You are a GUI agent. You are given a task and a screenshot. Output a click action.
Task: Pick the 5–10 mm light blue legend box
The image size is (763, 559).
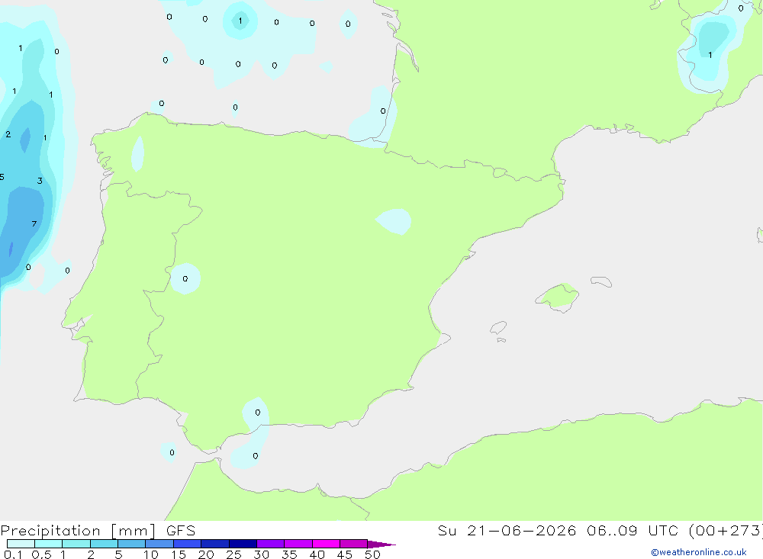[132, 544]
